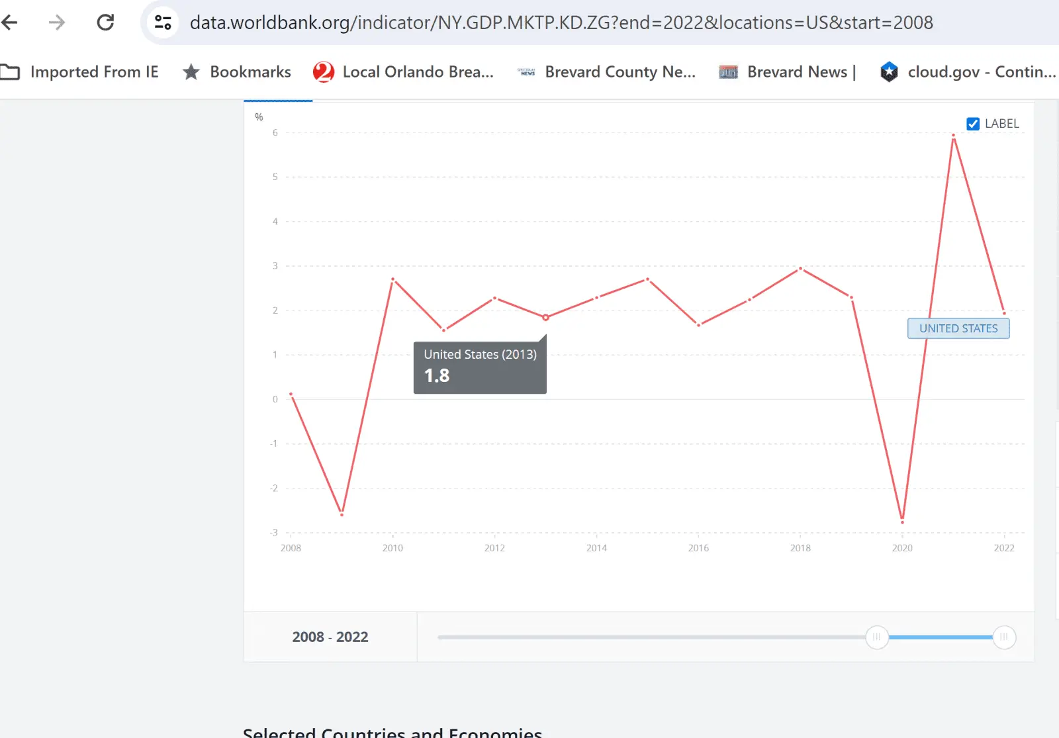Open the Imported From IE bookmarks folder
The image size is (1059, 738).
coord(80,71)
